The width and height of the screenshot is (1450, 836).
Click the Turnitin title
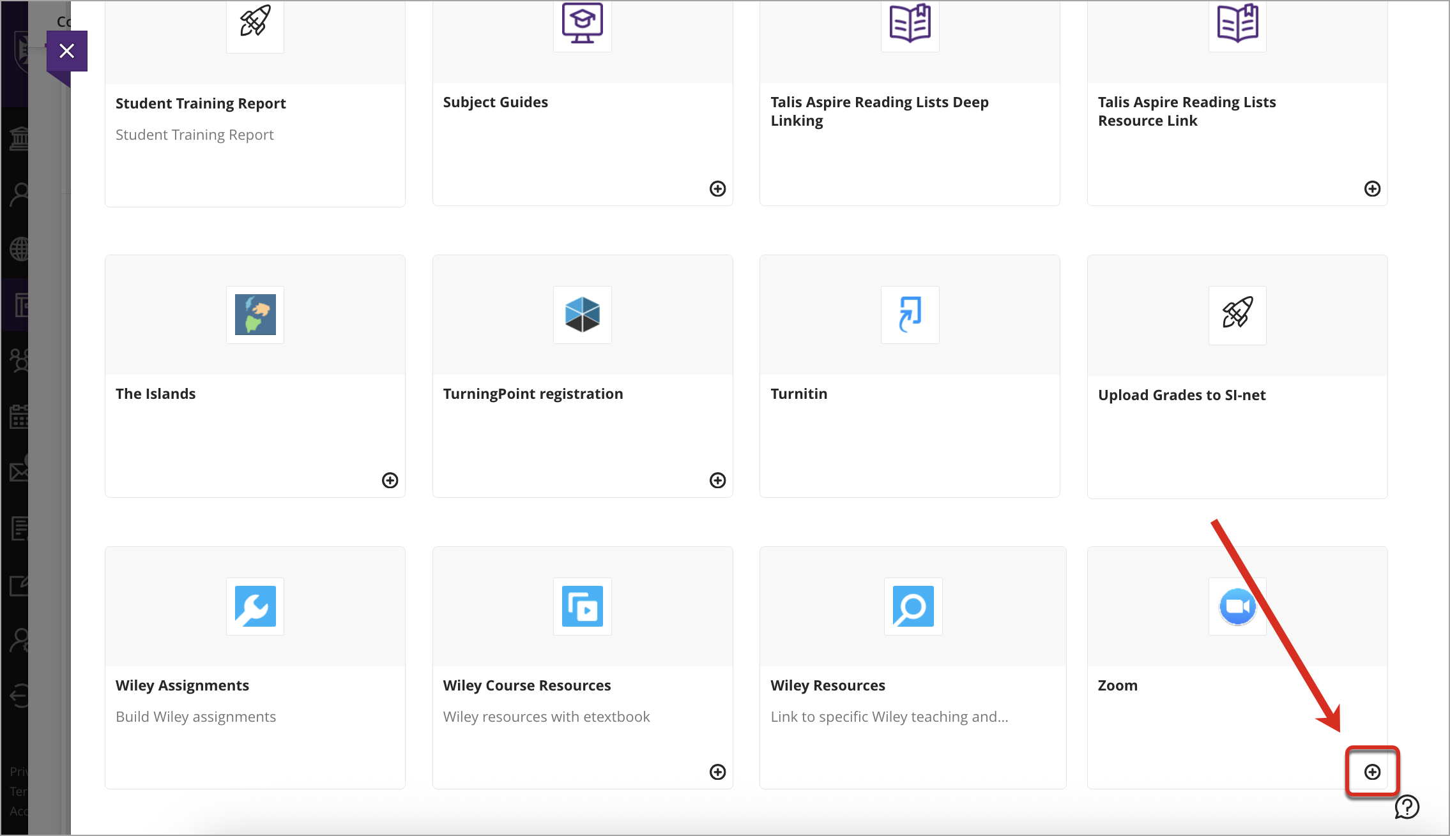point(799,394)
